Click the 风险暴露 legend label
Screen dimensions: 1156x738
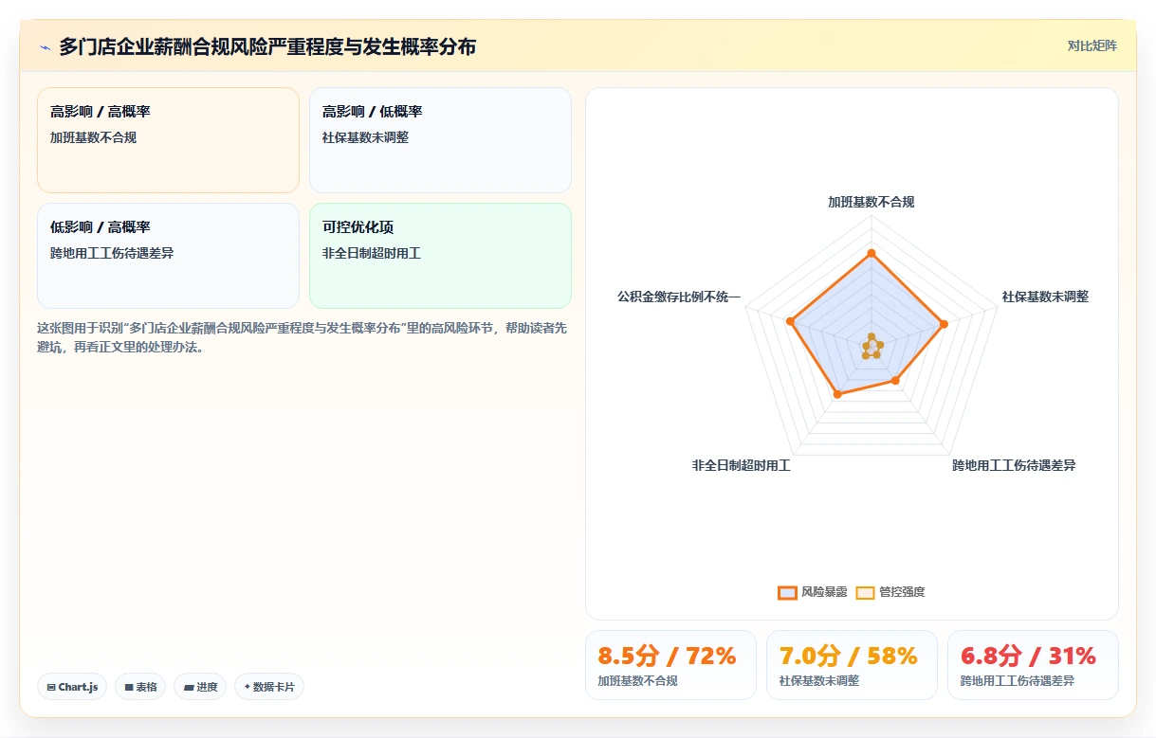point(824,592)
